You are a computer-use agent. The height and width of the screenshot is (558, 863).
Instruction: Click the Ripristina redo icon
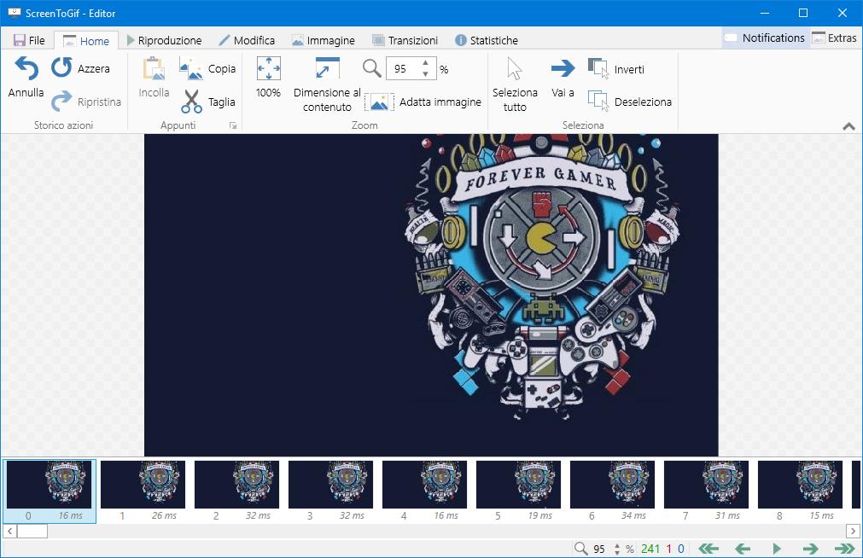(x=61, y=102)
